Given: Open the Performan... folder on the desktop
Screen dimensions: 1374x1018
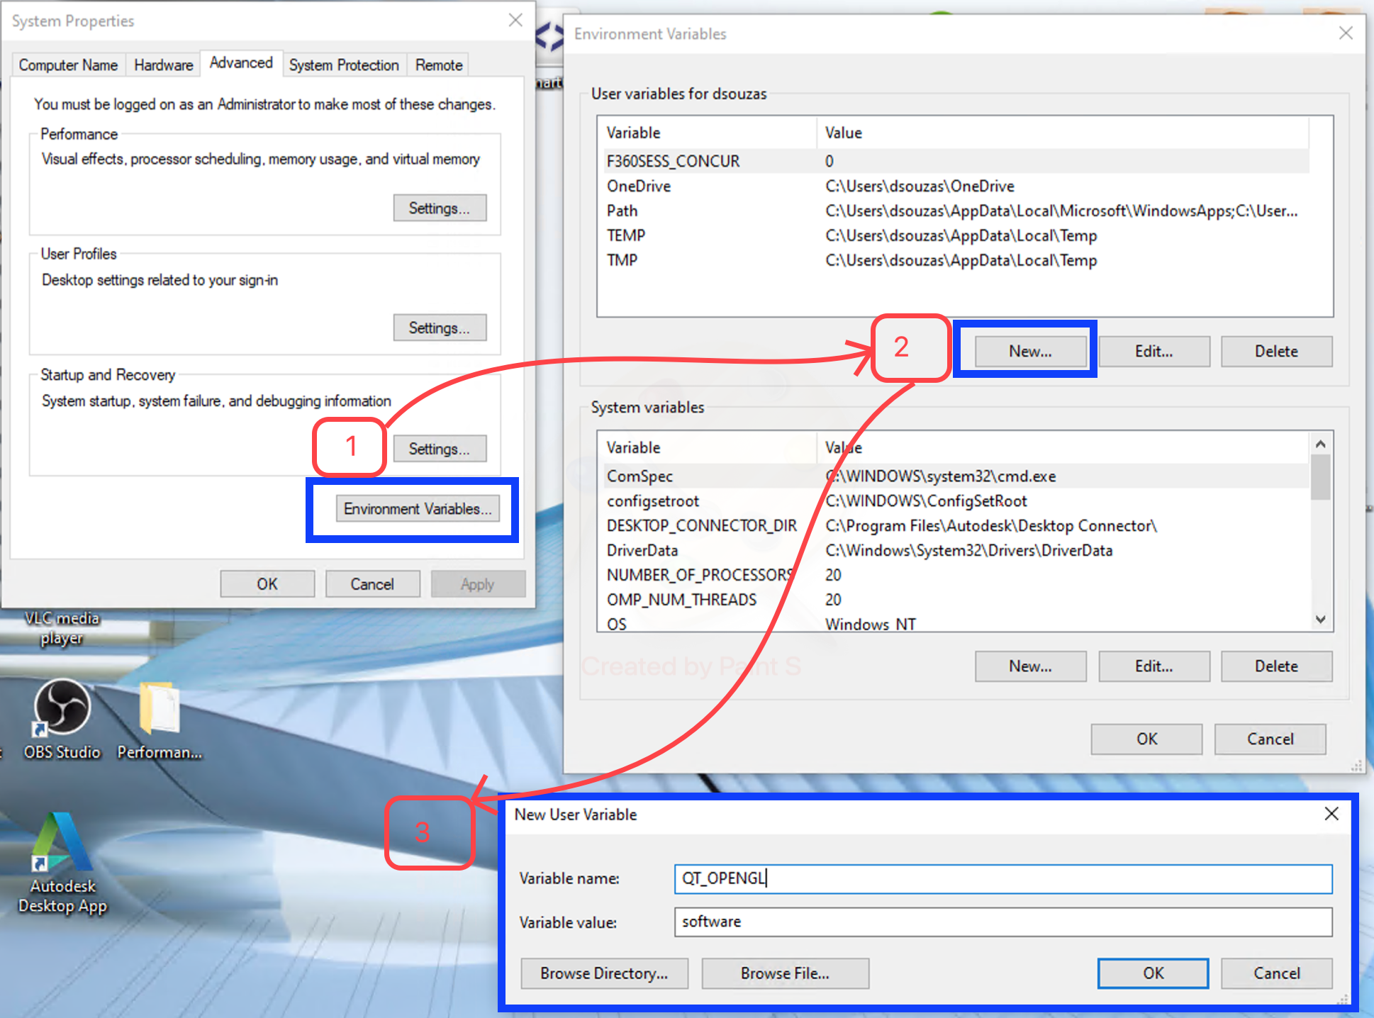Looking at the screenshot, I should pos(160,720).
